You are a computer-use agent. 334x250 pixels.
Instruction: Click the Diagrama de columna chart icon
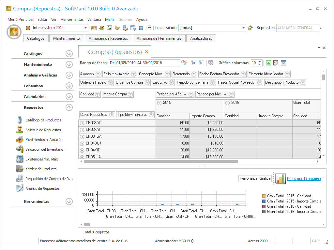tap(281, 179)
